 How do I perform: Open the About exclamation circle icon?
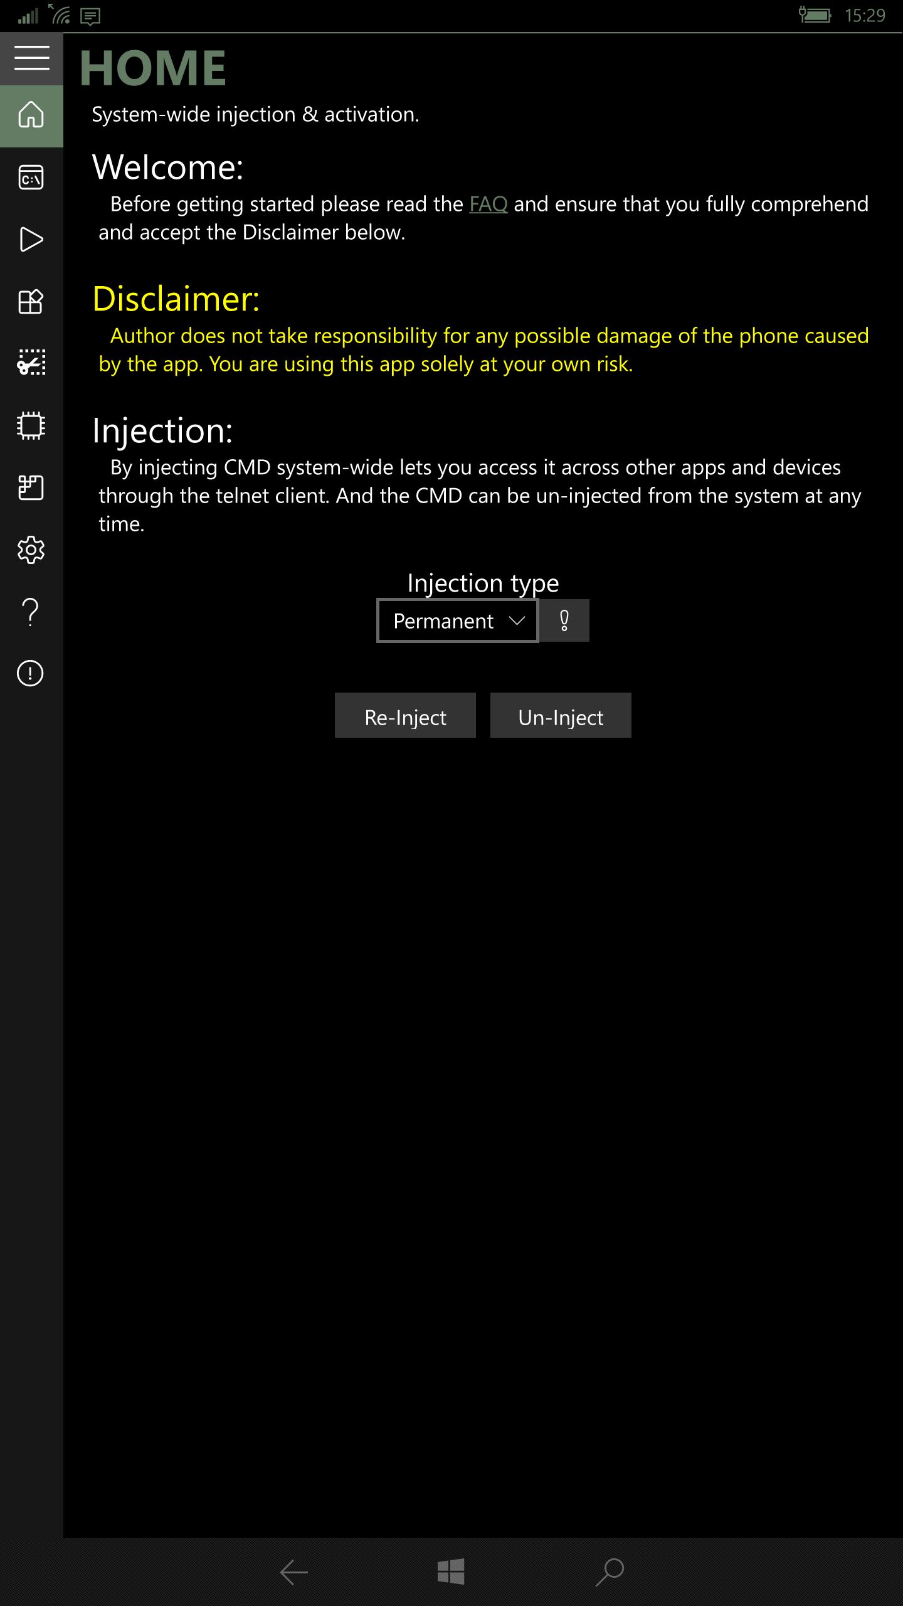31,673
